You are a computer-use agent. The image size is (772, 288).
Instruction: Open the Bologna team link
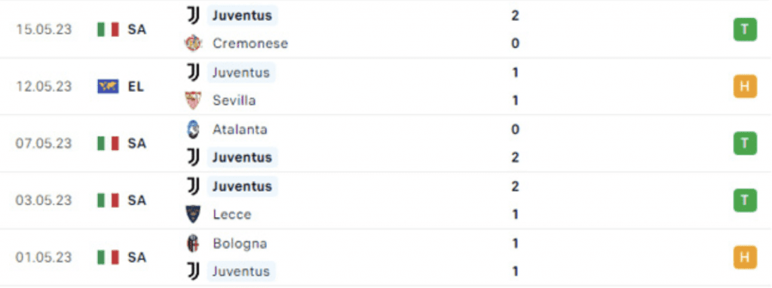(240, 244)
